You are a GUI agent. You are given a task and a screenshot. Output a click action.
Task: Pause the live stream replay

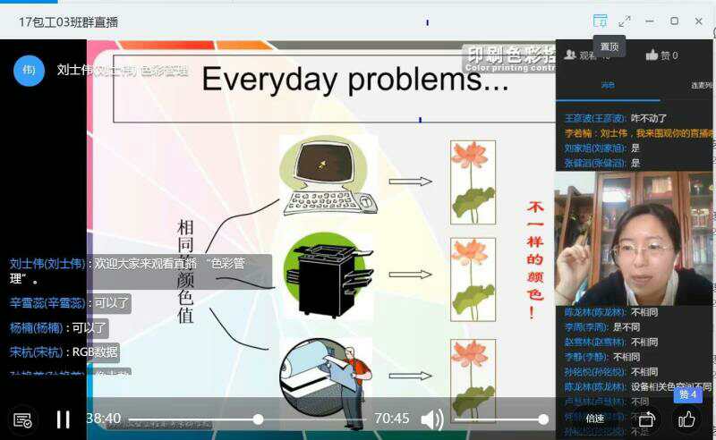63,419
